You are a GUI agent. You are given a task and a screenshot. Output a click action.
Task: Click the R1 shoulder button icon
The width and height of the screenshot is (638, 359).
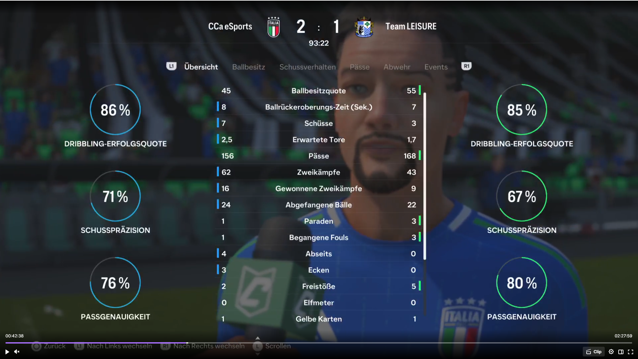point(466,66)
